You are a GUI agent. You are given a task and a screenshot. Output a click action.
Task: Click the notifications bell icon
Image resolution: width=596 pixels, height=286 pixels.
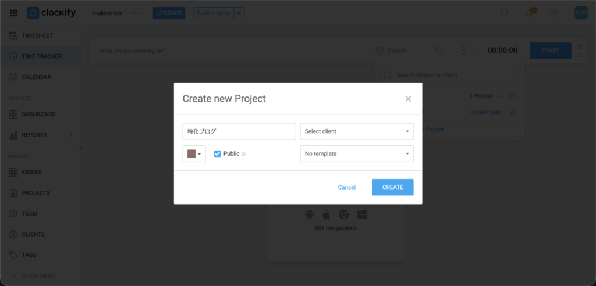[530, 13]
